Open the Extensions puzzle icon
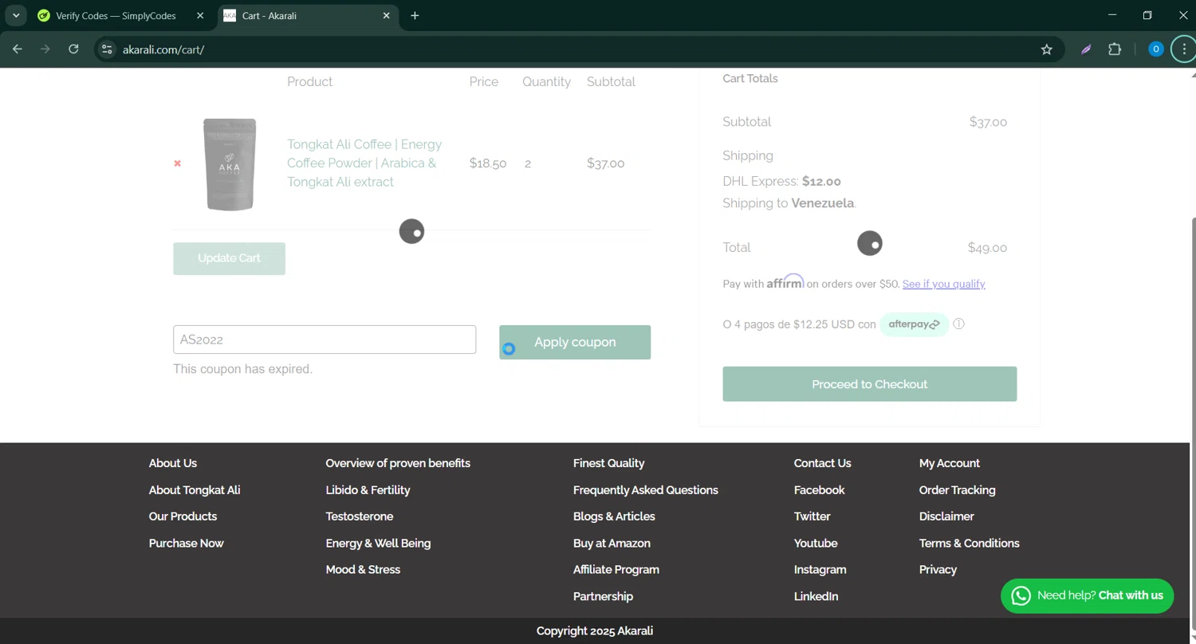The image size is (1196, 644). coord(1115,49)
